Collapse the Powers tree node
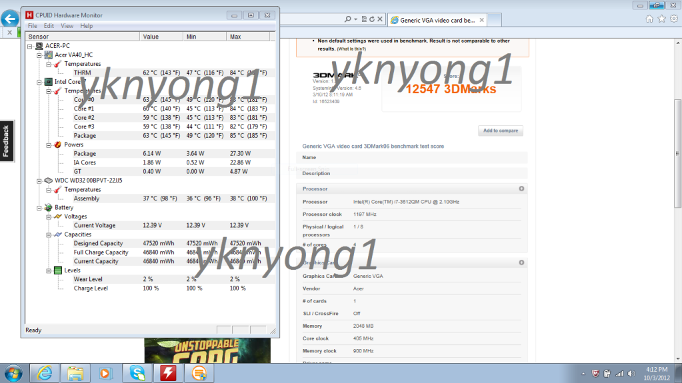 (49, 145)
